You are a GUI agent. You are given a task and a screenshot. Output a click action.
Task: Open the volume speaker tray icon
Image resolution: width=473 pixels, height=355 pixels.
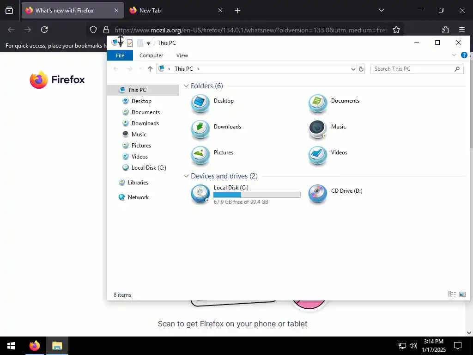(413, 346)
